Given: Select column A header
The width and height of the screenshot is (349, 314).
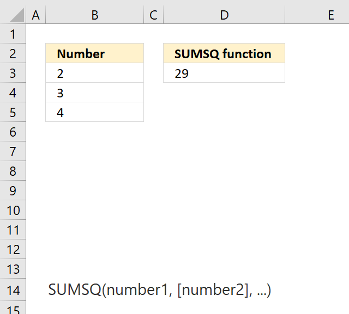Looking at the screenshot, I should point(36,15).
